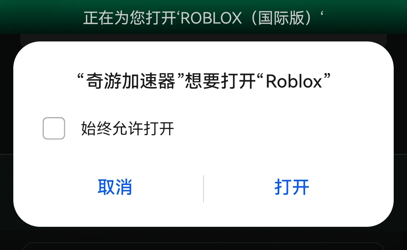Tap the dark card peeking above dialog
The height and width of the screenshot is (250, 407).
(203, 37)
